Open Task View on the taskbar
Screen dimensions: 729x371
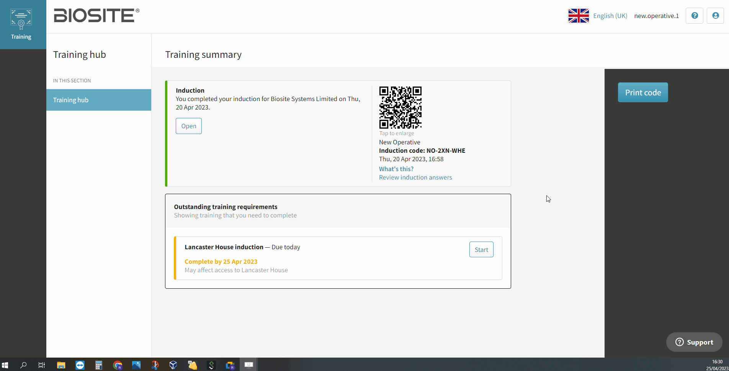[42, 365]
